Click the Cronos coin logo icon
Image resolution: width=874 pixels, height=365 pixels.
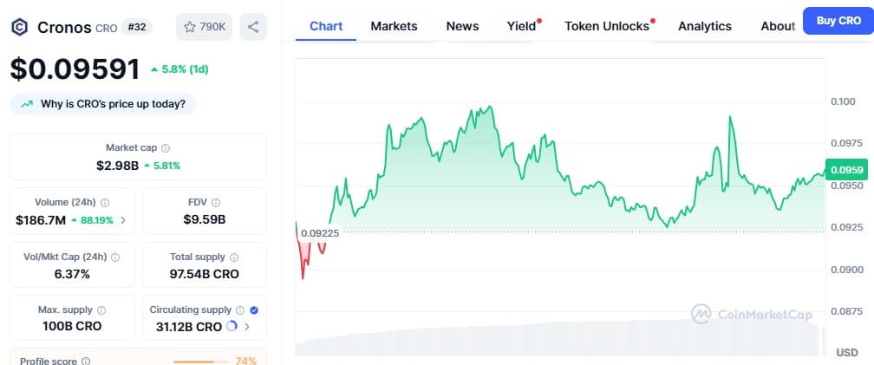coord(19,27)
